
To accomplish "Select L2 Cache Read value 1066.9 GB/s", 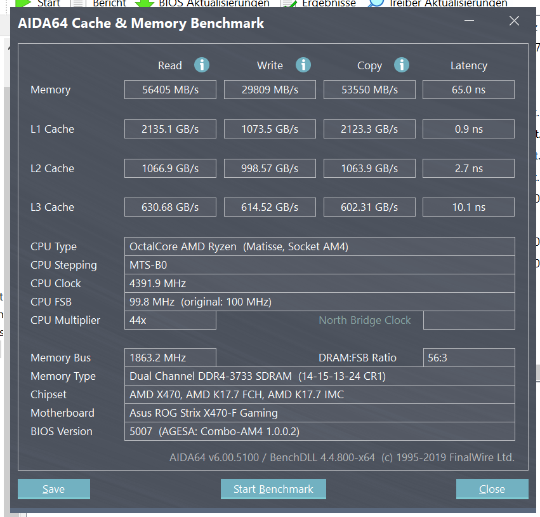I will click(x=171, y=168).
